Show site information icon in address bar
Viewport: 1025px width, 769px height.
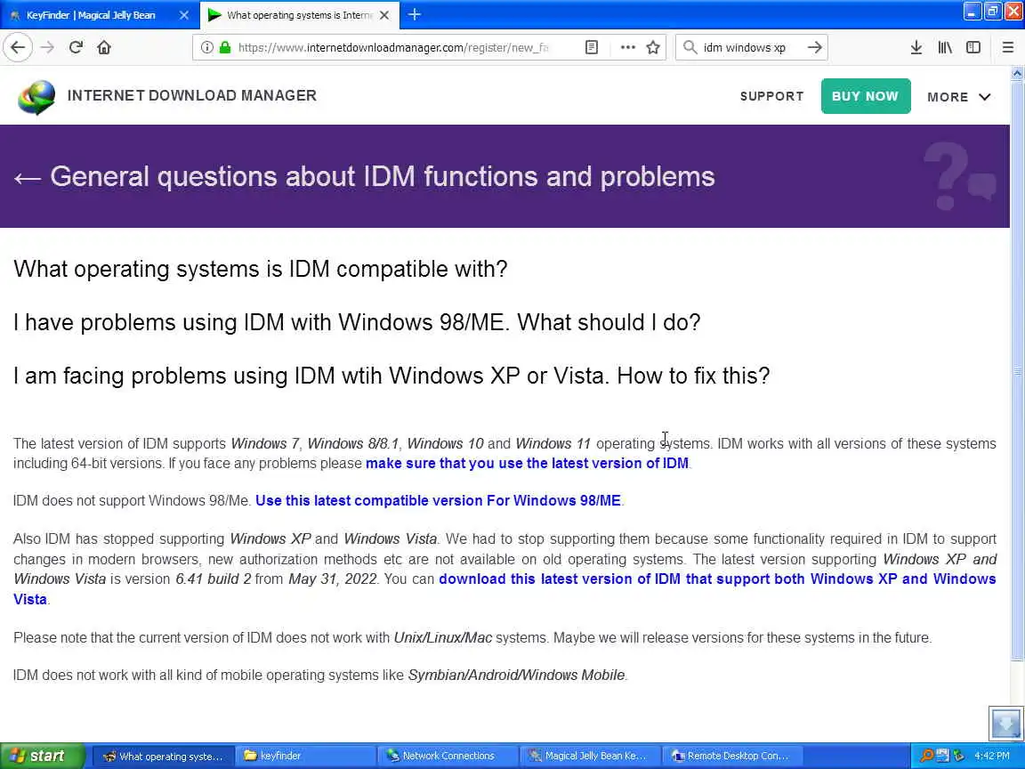[206, 47]
